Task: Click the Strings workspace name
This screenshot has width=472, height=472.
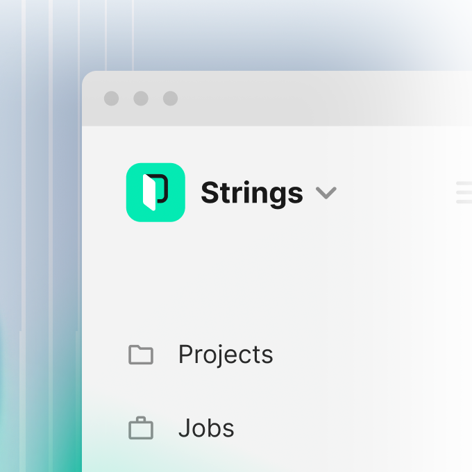Action: [x=251, y=193]
